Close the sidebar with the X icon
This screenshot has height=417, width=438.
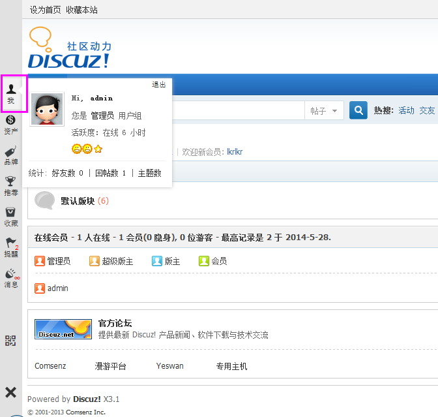(10, 392)
